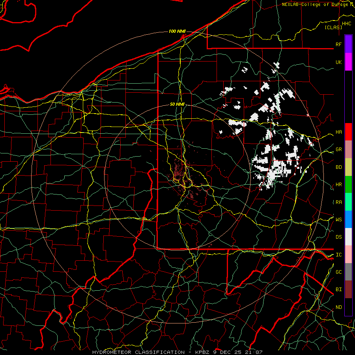Click the 50 NMI range ring label

point(177,105)
